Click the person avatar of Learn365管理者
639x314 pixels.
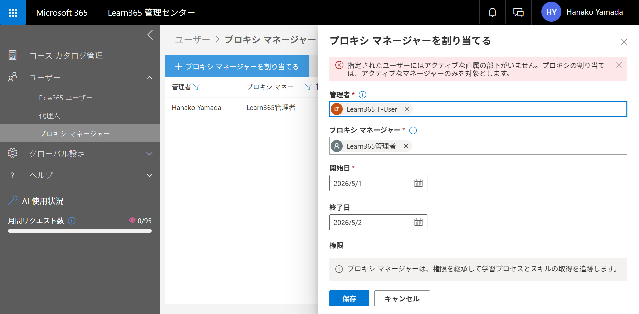[337, 146]
